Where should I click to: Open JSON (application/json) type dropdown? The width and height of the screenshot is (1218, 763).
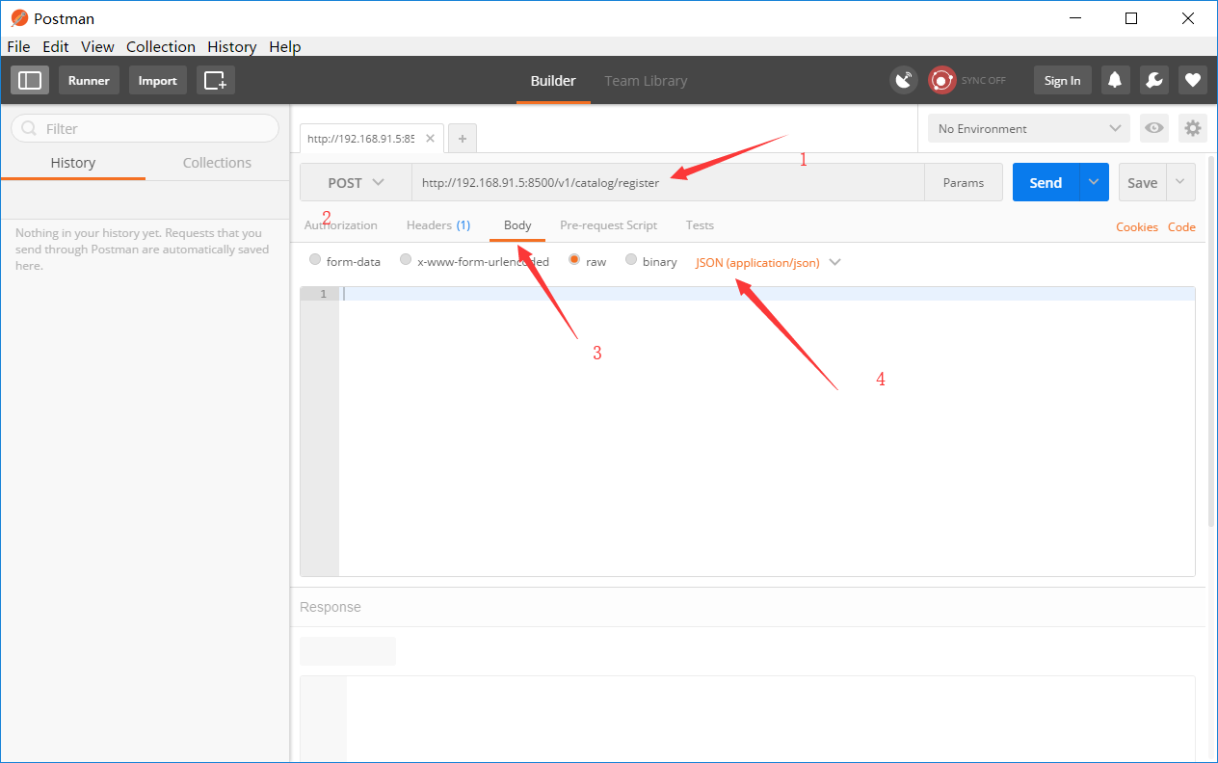pyautogui.click(x=768, y=262)
